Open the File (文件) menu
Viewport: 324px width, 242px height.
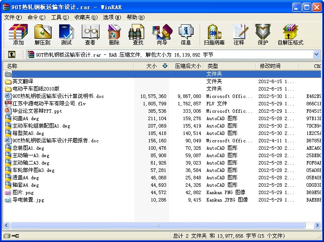pos(13,17)
